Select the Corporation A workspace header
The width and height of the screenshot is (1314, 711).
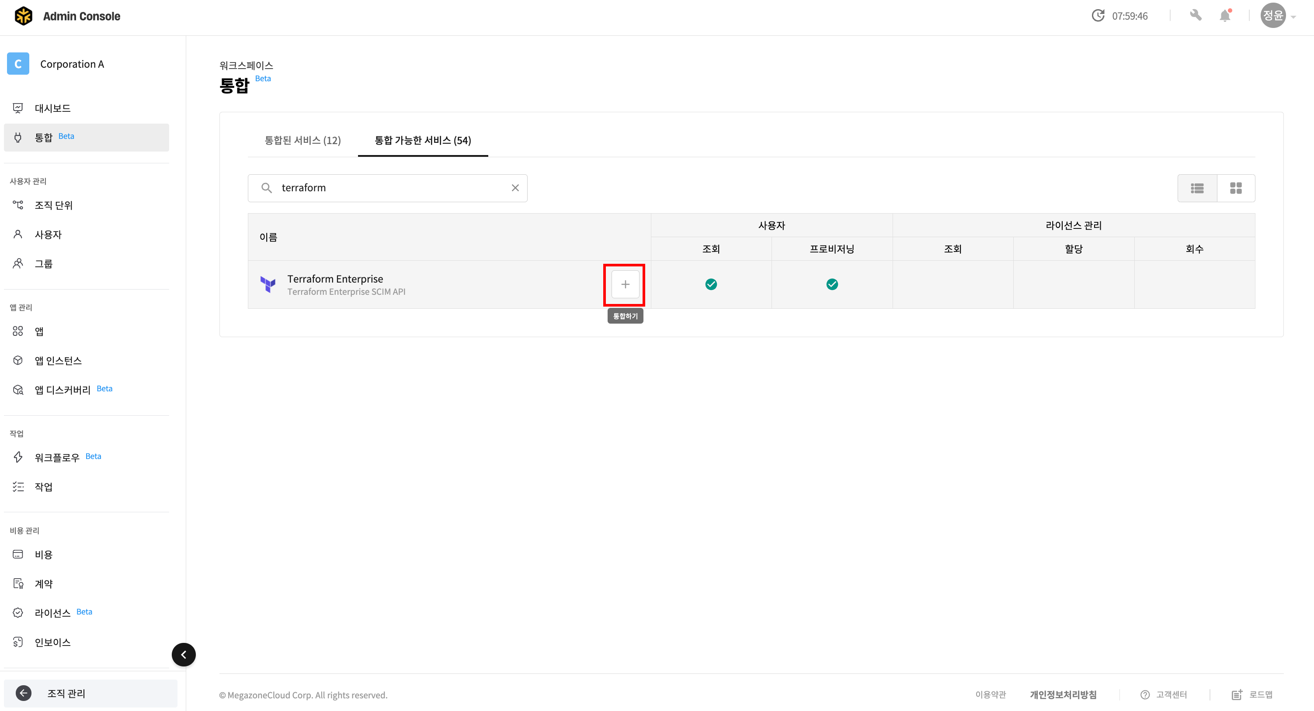(x=72, y=64)
